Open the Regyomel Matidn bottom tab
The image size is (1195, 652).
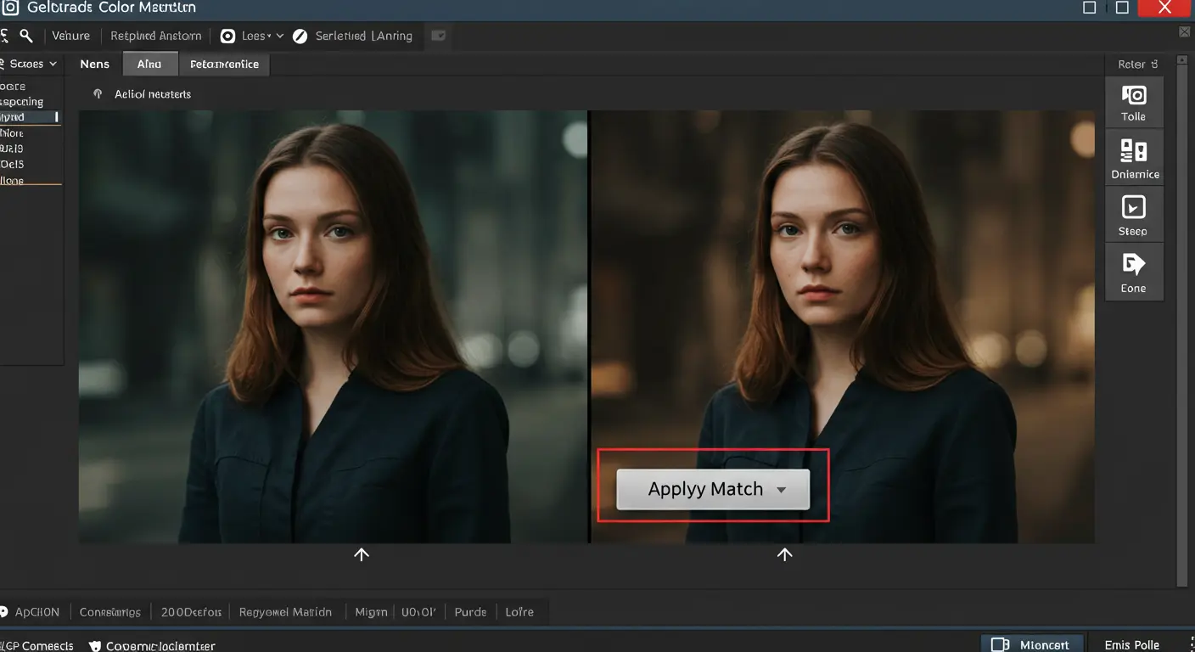pyautogui.click(x=285, y=611)
